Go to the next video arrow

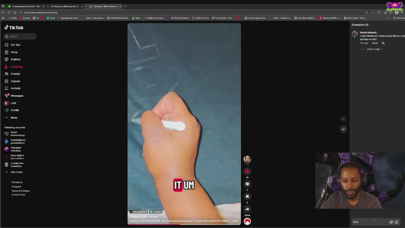click(x=343, y=129)
